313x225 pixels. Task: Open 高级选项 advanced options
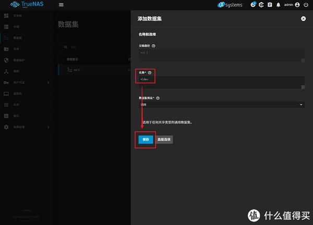click(164, 139)
